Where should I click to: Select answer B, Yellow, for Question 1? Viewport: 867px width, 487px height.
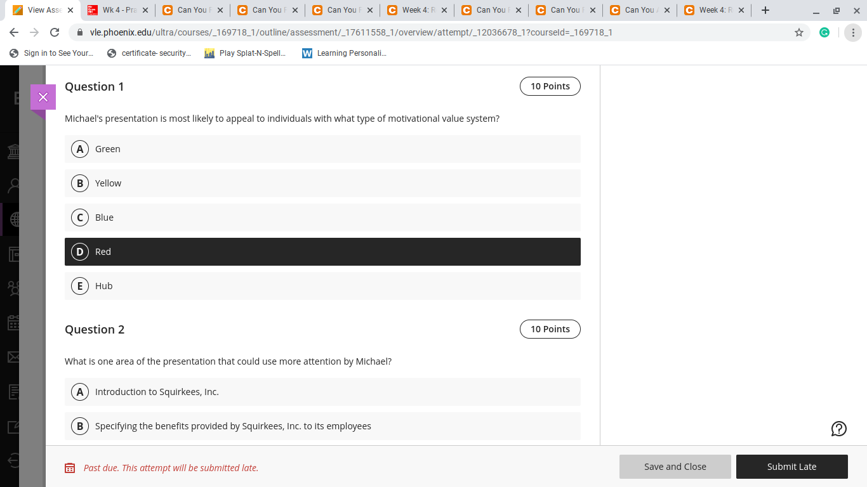(322, 183)
